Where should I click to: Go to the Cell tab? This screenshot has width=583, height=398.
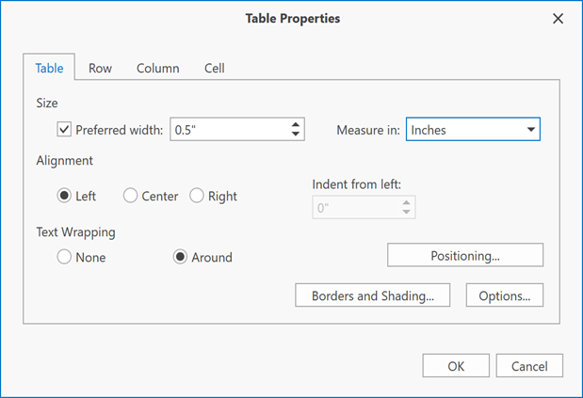(214, 69)
